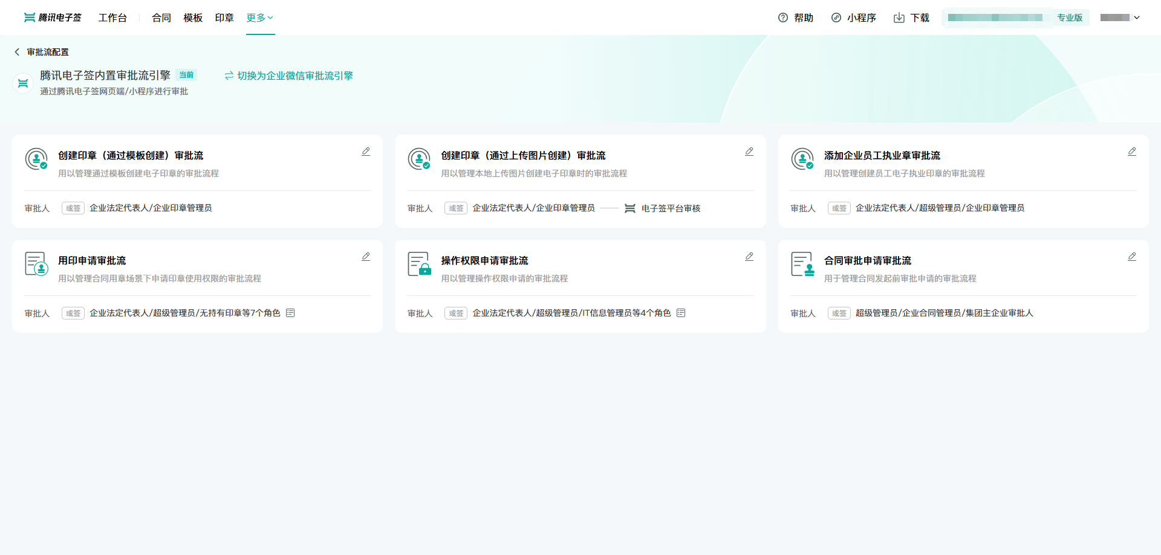The image size is (1161, 555).
Task: Go back using 审批流配置 arrow
Action: (x=17, y=52)
